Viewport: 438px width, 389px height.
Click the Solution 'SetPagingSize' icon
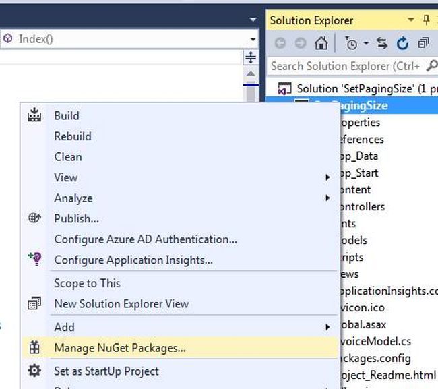tap(284, 88)
